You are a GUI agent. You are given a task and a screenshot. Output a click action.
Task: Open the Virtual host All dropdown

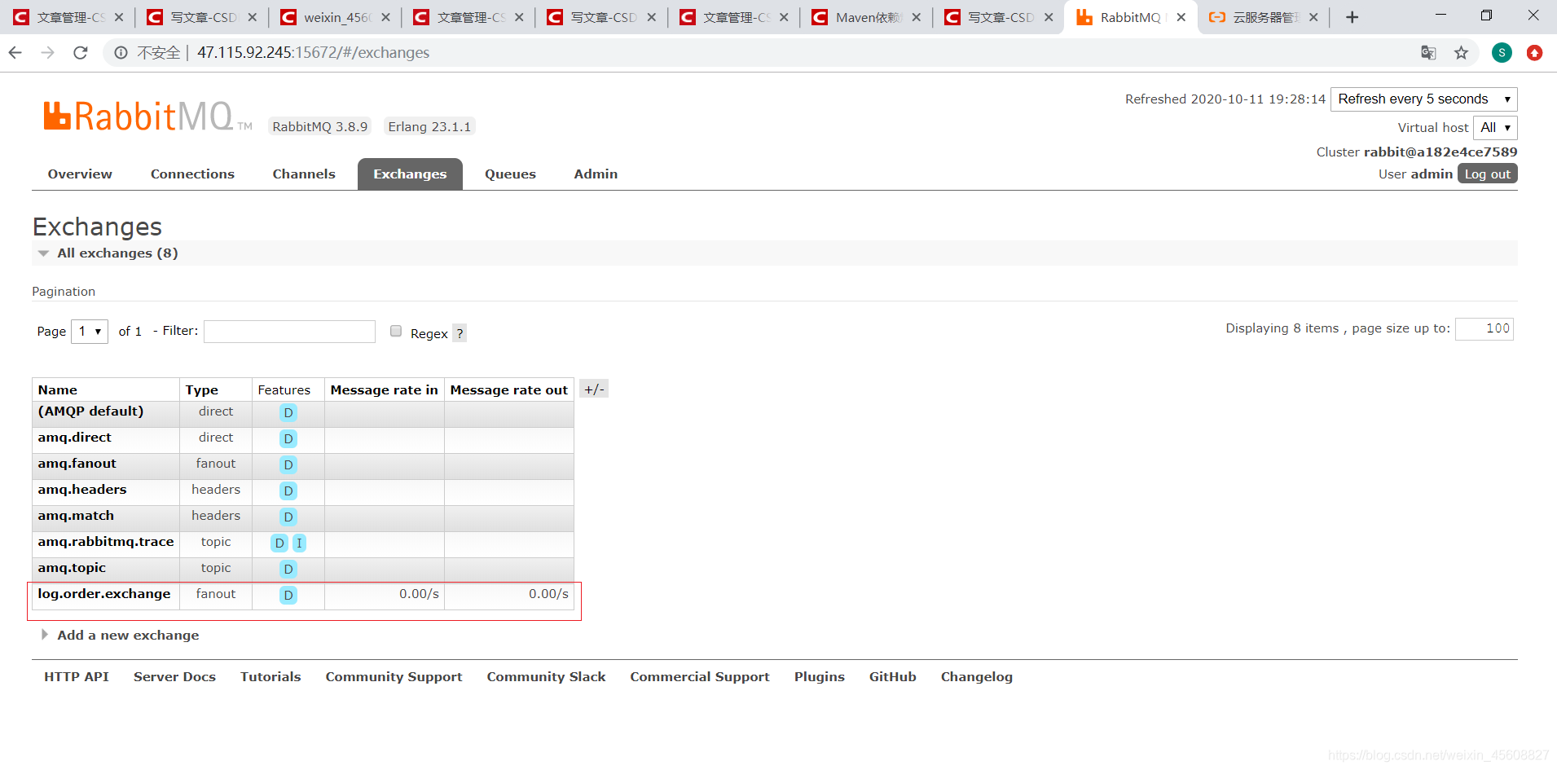tap(1495, 128)
